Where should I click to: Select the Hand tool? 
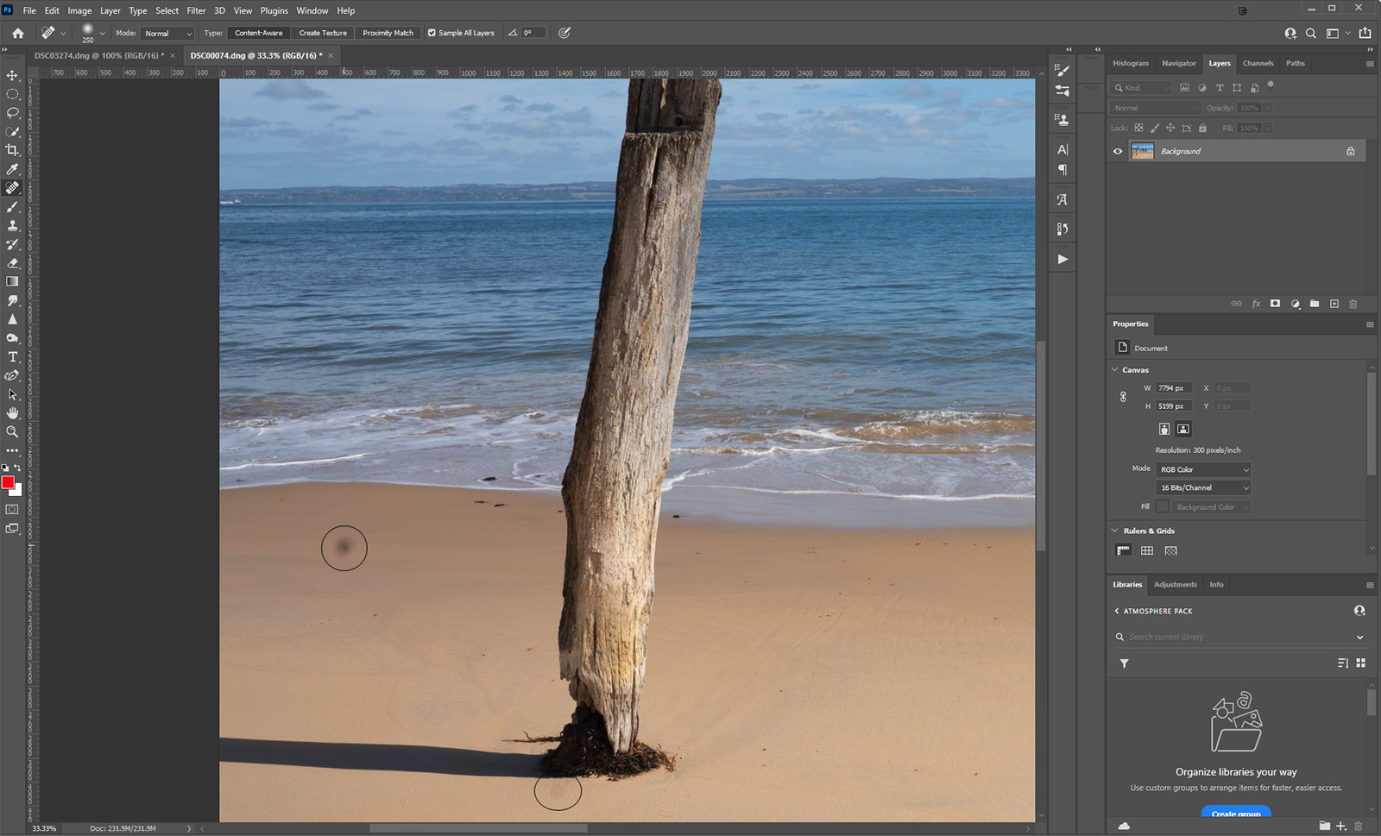[12, 413]
